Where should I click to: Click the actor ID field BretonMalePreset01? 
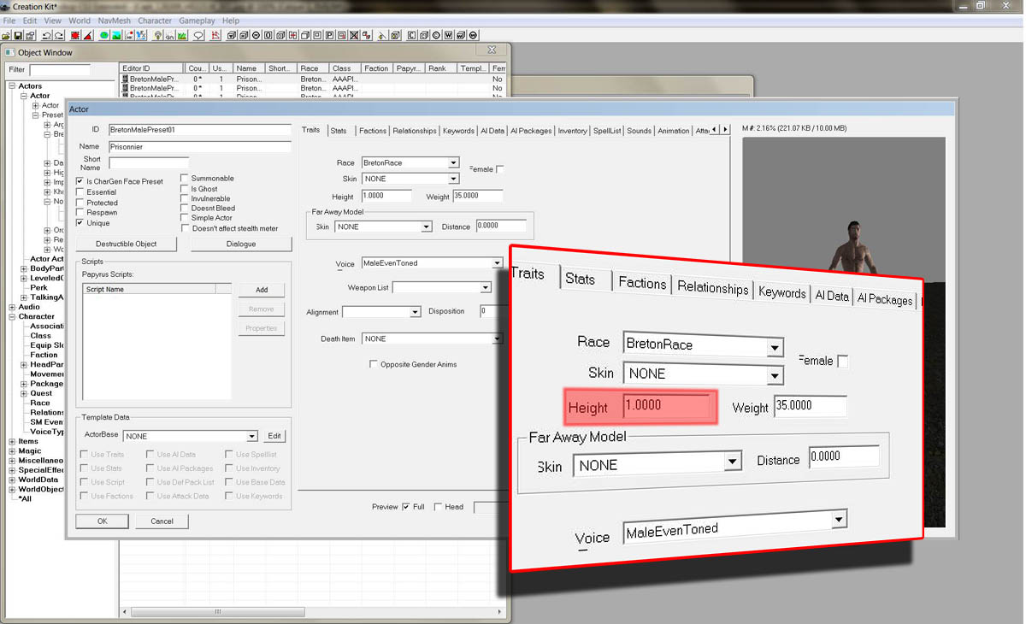pos(200,129)
